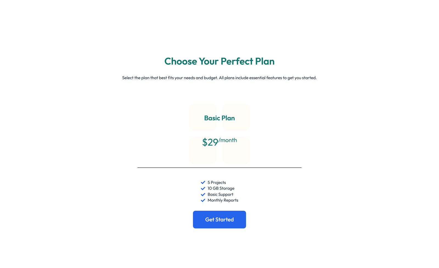Image resolution: width=439 pixels, height=268 pixels.
Task: Click the checkmark beside Monthly Reports
Action: point(203,200)
